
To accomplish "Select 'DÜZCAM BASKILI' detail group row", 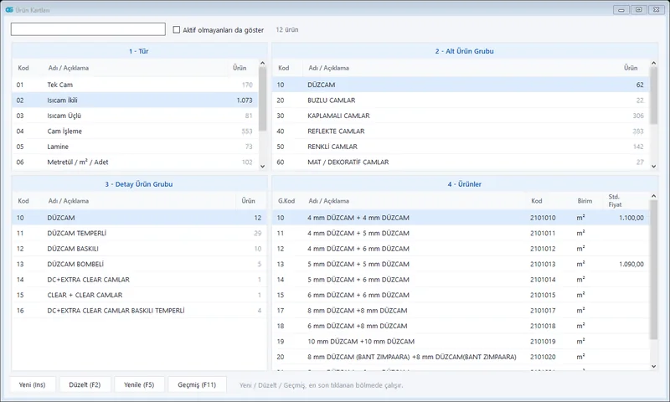I will click(x=139, y=248).
